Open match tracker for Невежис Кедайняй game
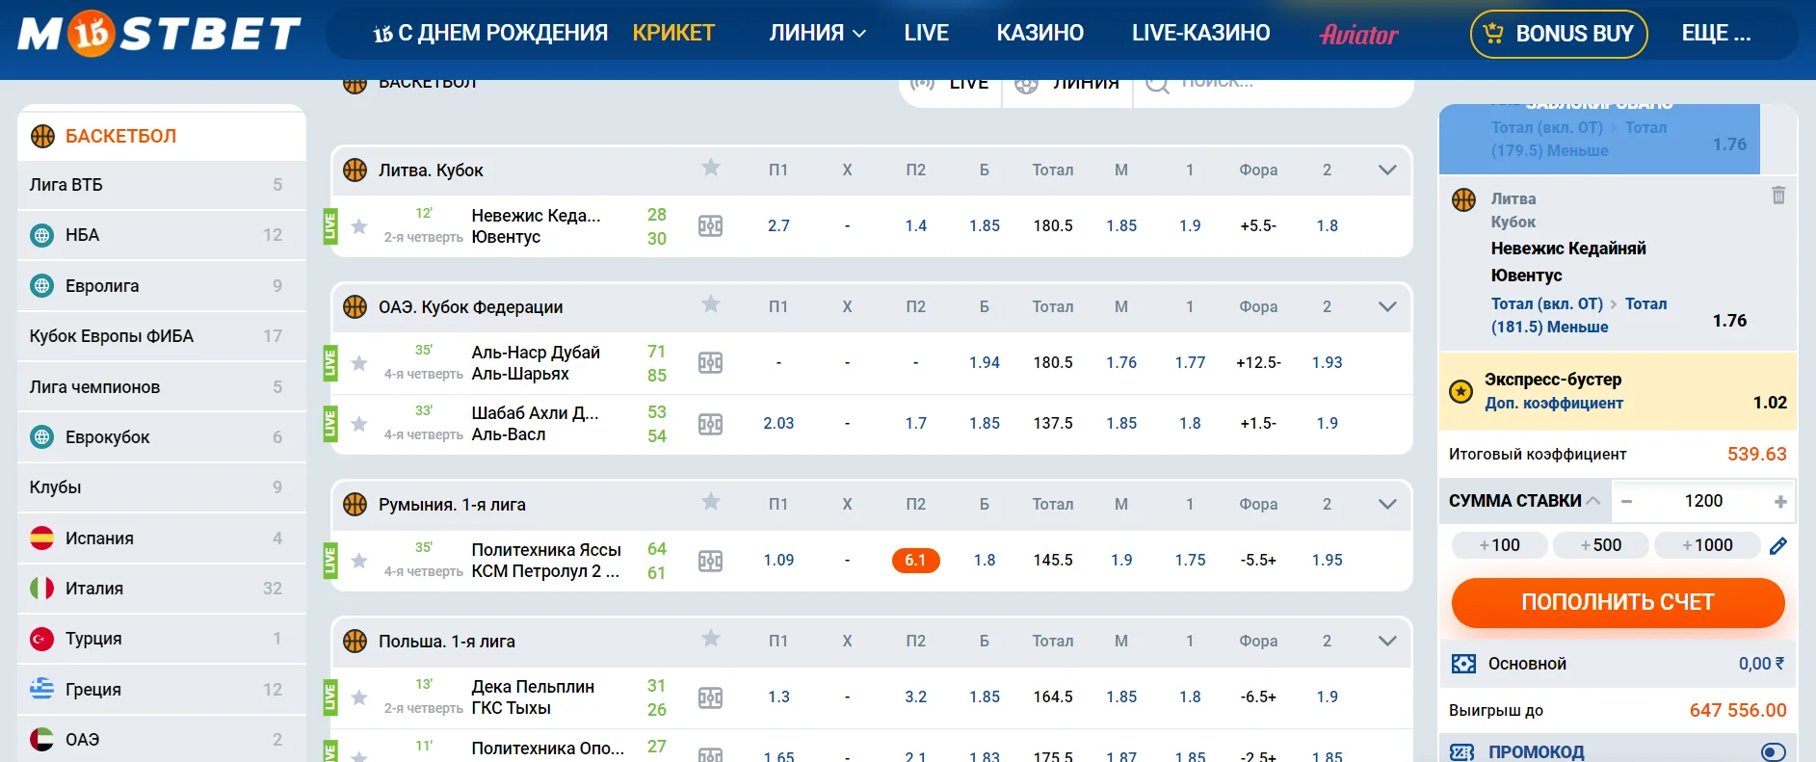The image size is (1816, 762). tap(710, 226)
